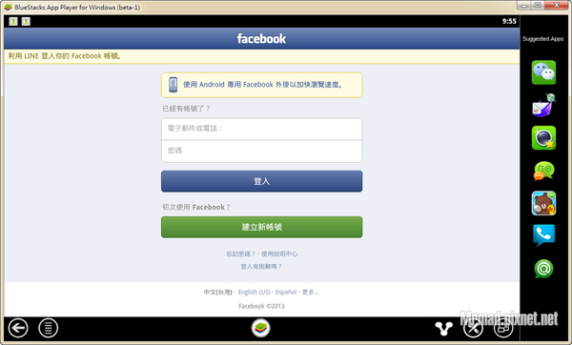Open the 更多 more languages link
The height and width of the screenshot is (345, 572).
tap(310, 293)
